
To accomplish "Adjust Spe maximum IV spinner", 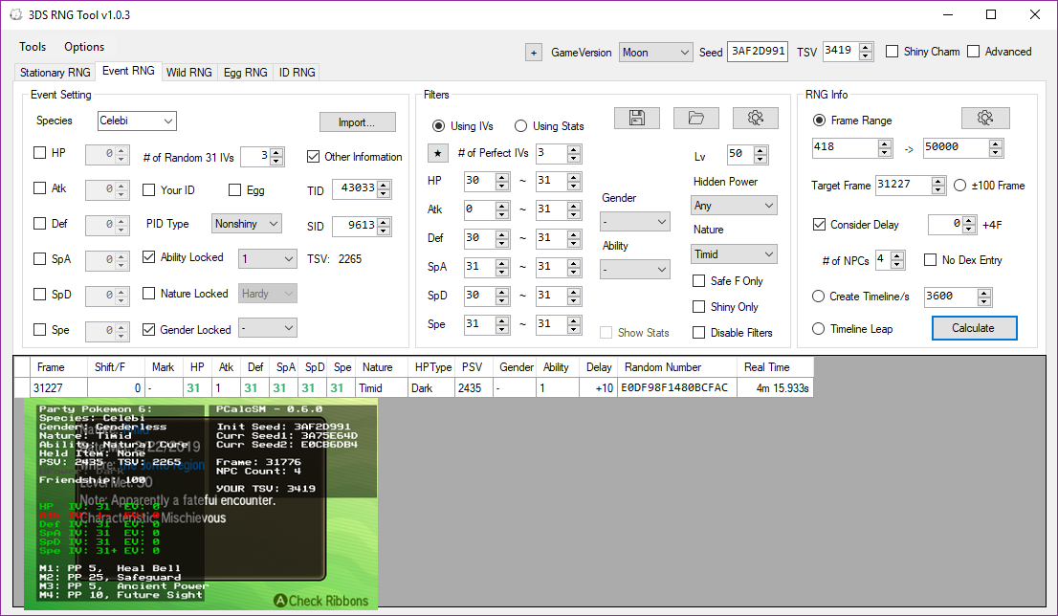I will pyautogui.click(x=574, y=324).
